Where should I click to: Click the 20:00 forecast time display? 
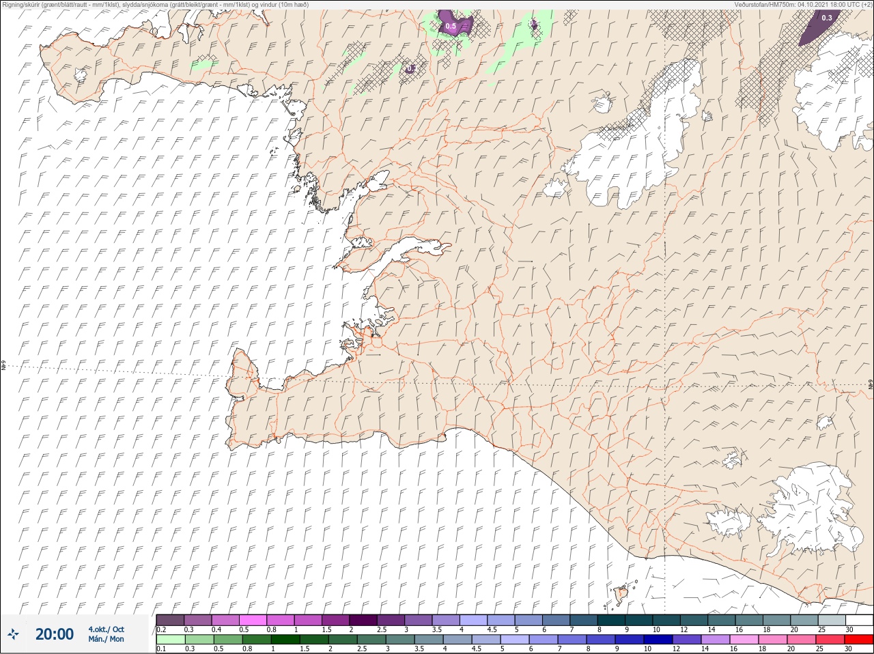point(55,634)
